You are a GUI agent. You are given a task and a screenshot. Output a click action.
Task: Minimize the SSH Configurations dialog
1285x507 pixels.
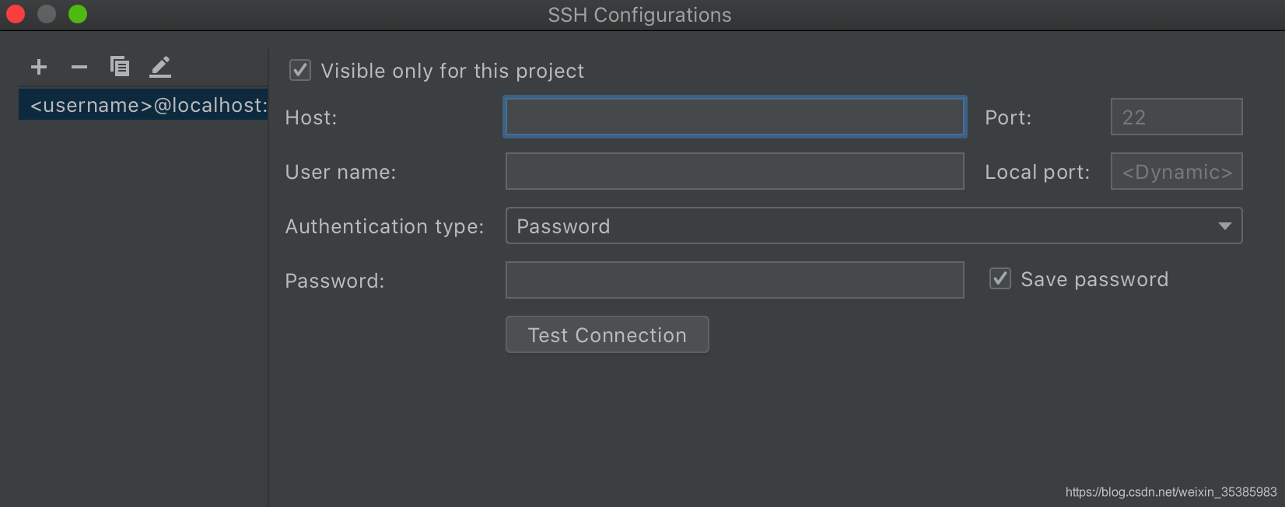(x=47, y=14)
